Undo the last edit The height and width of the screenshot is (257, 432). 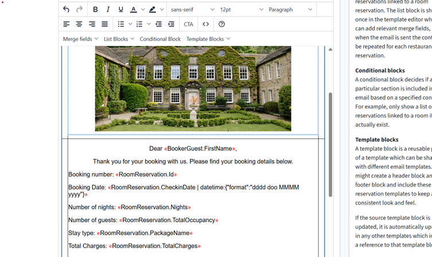pyautogui.click(x=66, y=9)
